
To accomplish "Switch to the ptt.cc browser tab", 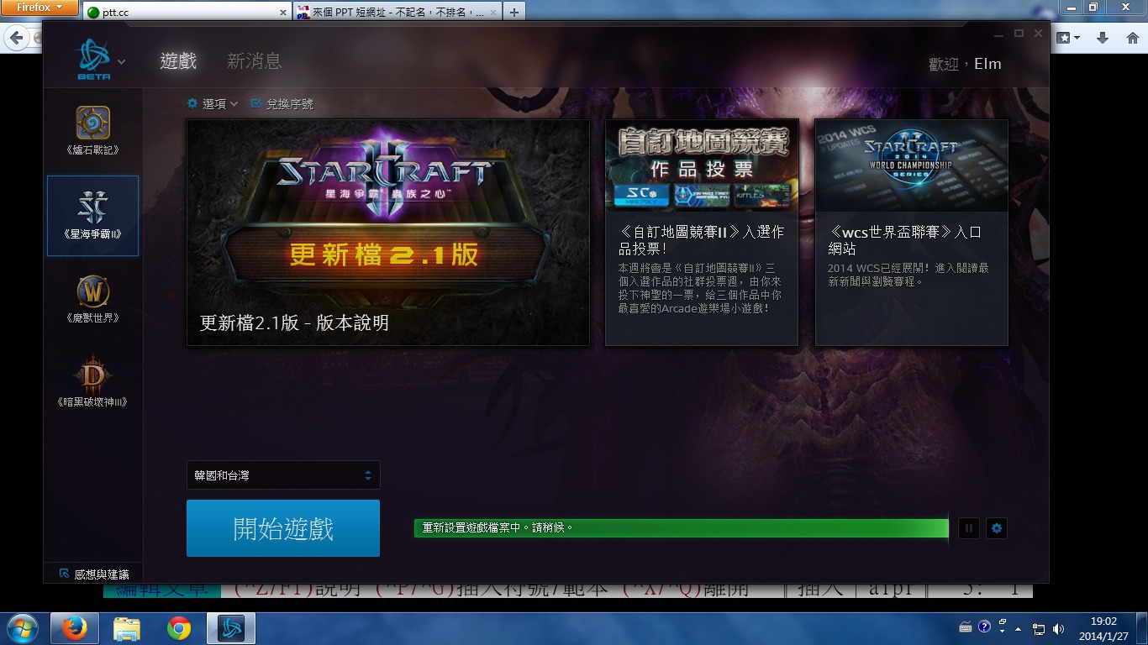I will [187, 12].
